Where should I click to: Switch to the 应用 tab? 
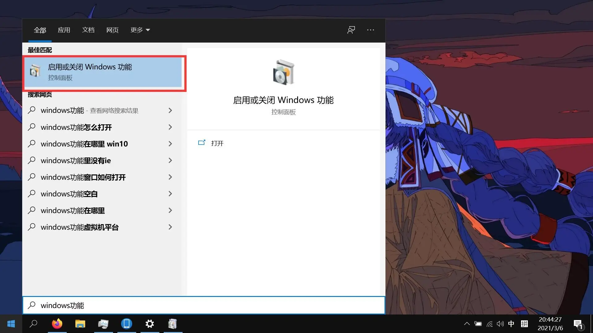pos(64,30)
